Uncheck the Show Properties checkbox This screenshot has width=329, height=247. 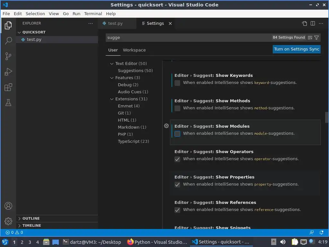177,185
